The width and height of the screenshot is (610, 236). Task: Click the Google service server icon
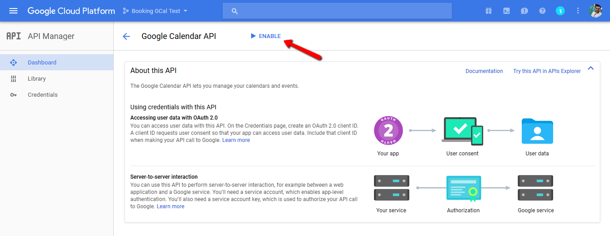(535, 188)
